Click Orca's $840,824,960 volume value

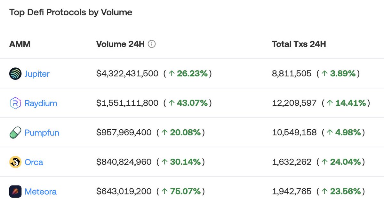coord(124,162)
